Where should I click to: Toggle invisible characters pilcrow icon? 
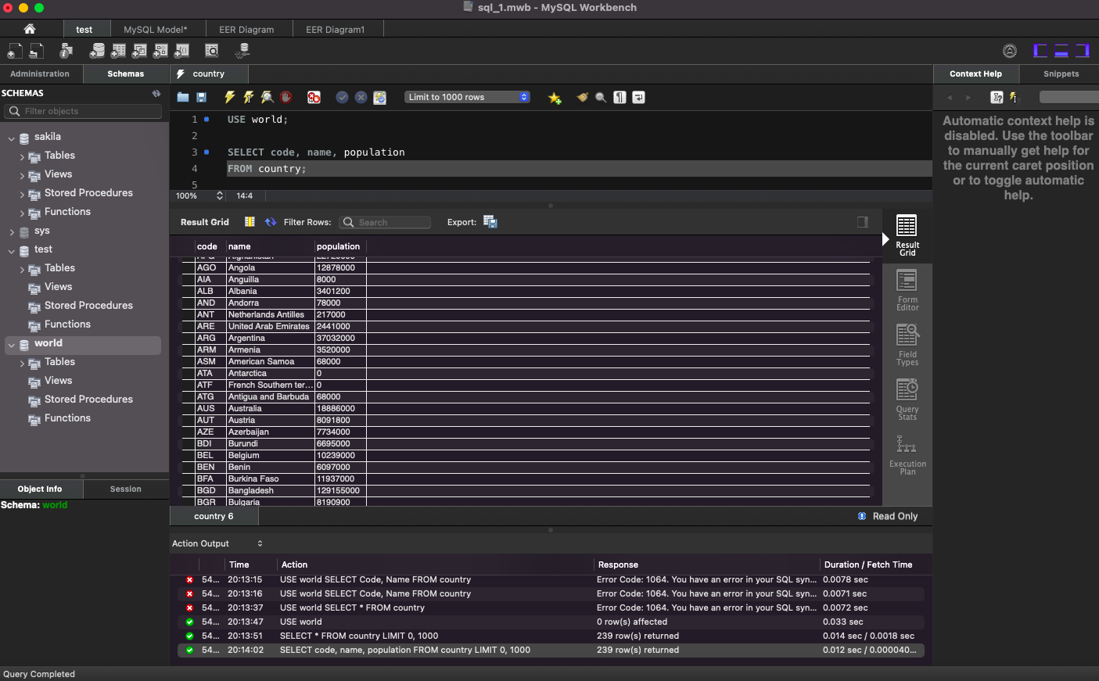(620, 98)
